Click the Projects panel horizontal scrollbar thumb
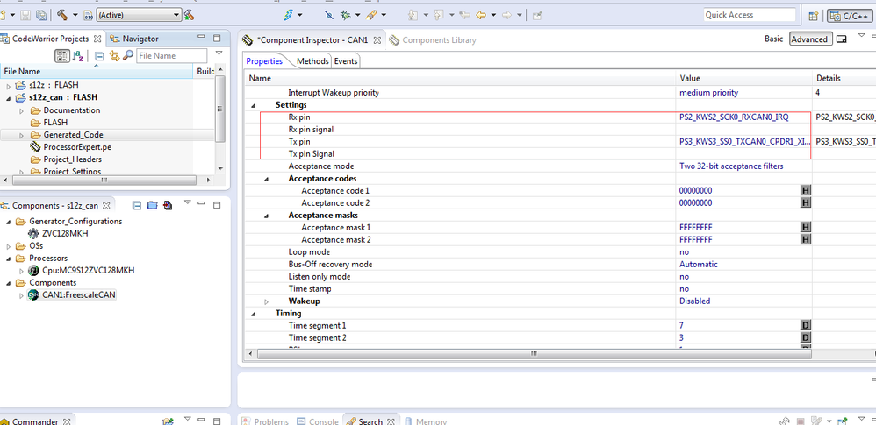 click(104, 181)
